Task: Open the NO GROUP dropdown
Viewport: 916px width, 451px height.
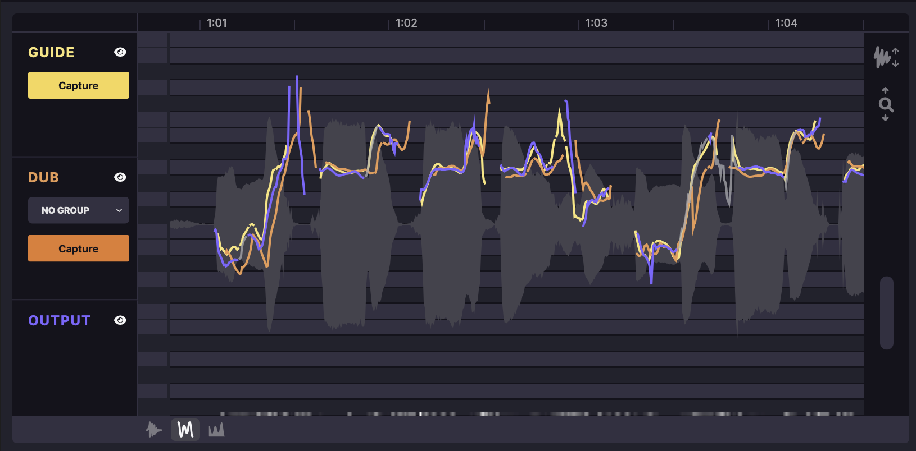Action: tap(79, 210)
